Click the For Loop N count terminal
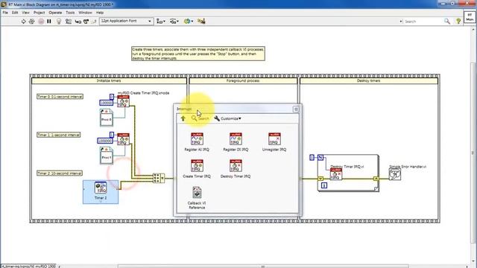 pyautogui.click(x=320, y=157)
